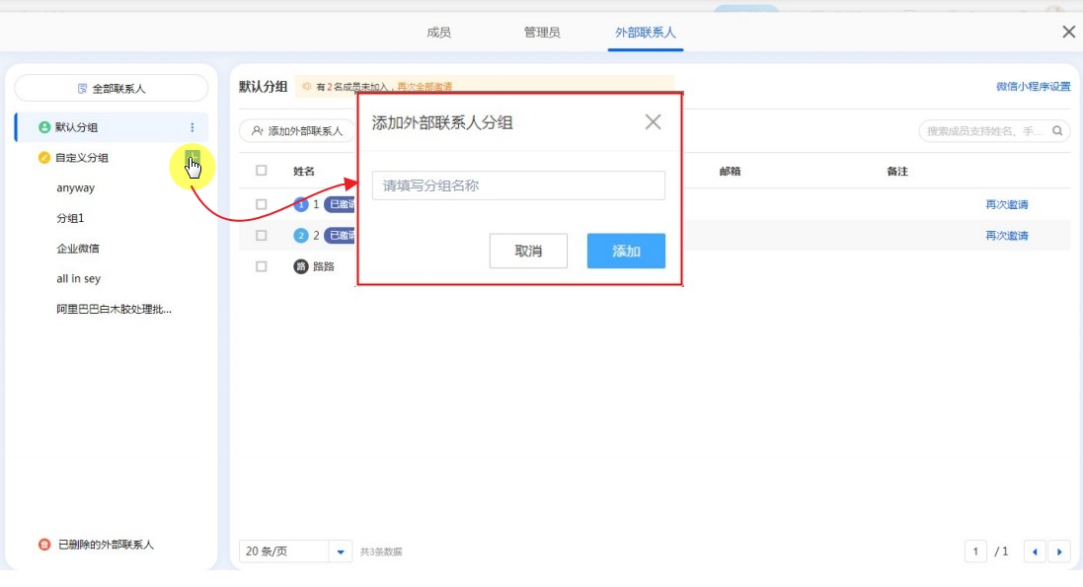Click the 路路 contact avatar
The width and height of the screenshot is (1083, 587).
pyautogui.click(x=301, y=266)
